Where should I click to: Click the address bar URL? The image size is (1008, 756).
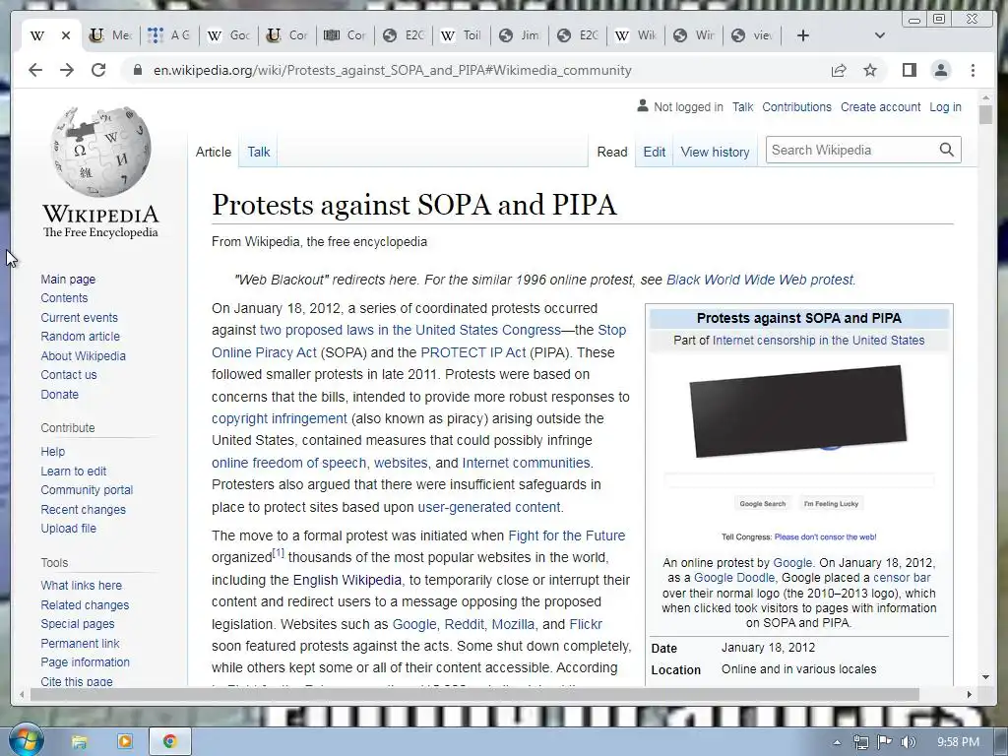pyautogui.click(x=392, y=70)
